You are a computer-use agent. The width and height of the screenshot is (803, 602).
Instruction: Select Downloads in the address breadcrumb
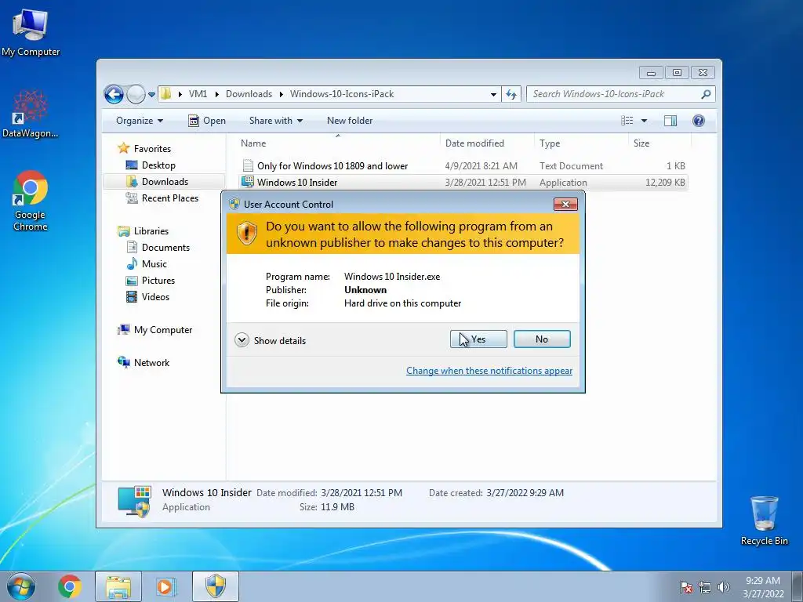click(x=249, y=94)
